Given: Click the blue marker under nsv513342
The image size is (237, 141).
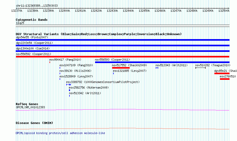Looking at the screenshot, I should (x=70, y=96).
